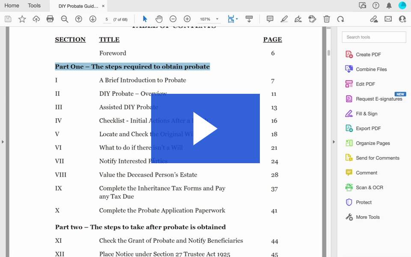Viewport: 411px width, 257px height.
Task: Open the Comment tool
Action: [361, 173]
